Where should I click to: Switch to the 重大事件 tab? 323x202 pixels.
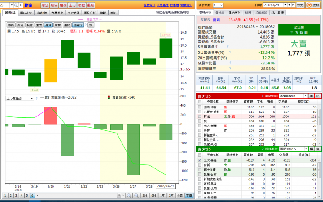point(235,13)
